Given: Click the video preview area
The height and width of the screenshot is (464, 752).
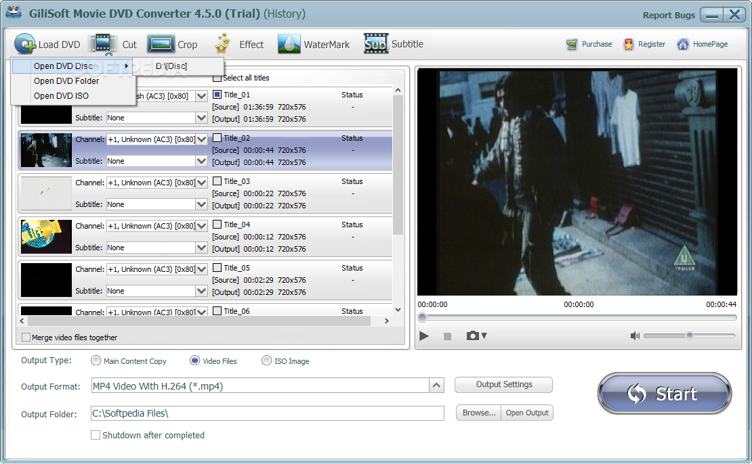Looking at the screenshot, I should [577, 182].
